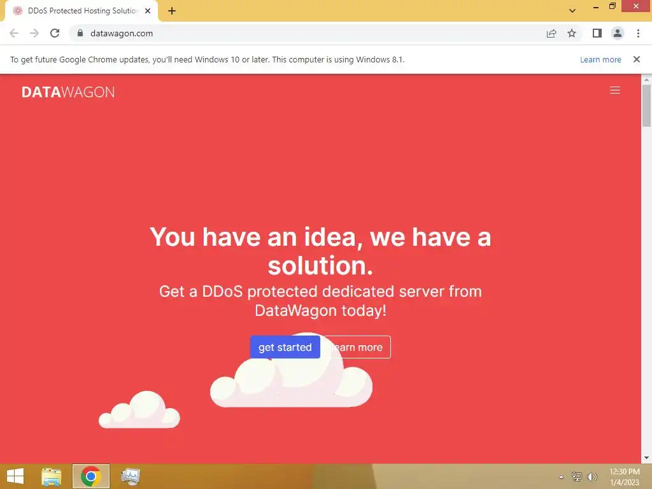
Task: Open a new browser tab
Action: click(x=172, y=11)
